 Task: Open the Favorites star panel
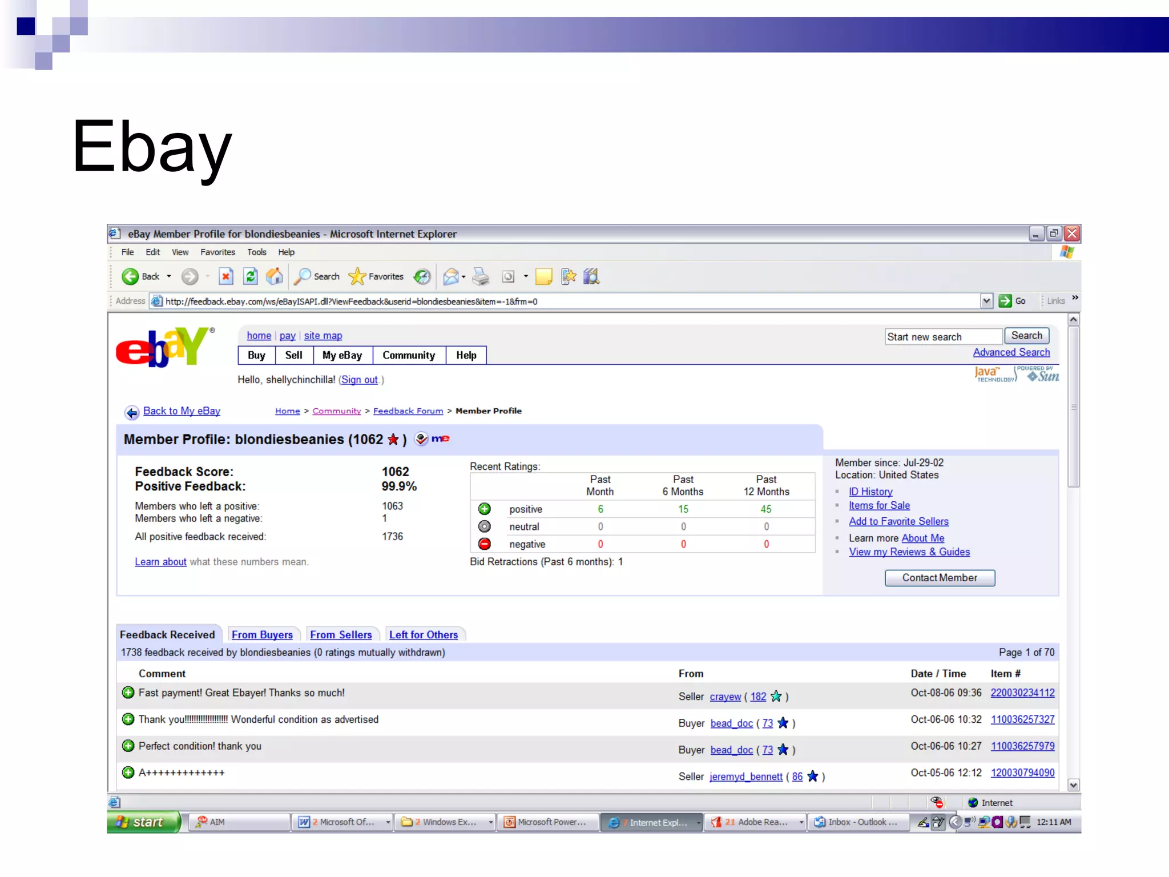point(376,276)
